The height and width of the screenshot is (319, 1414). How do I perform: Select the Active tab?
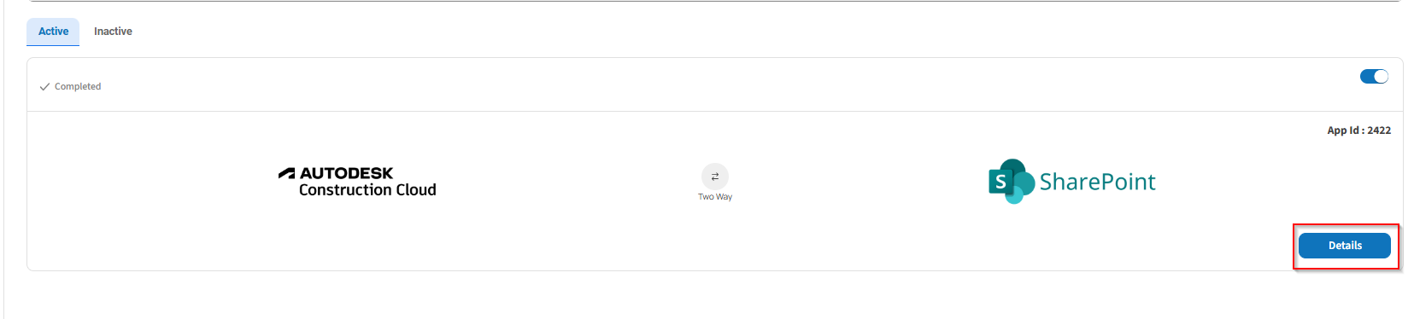tap(53, 32)
